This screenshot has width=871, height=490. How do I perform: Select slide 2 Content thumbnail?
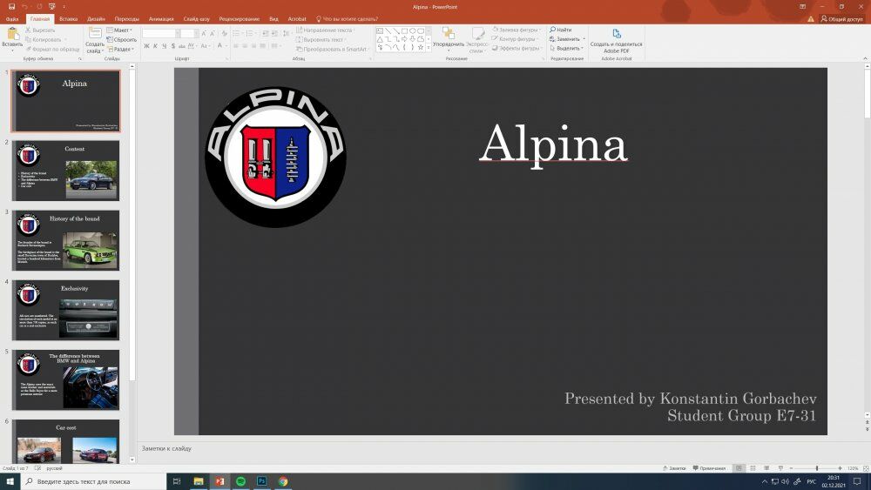tap(65, 171)
